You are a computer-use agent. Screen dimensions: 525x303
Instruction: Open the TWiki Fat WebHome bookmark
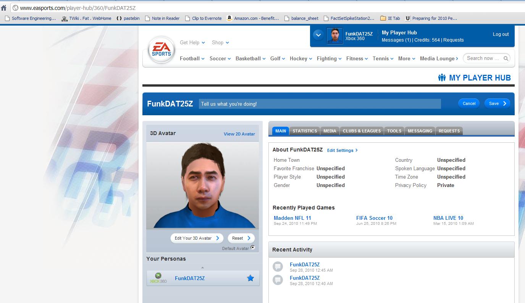tap(87, 18)
